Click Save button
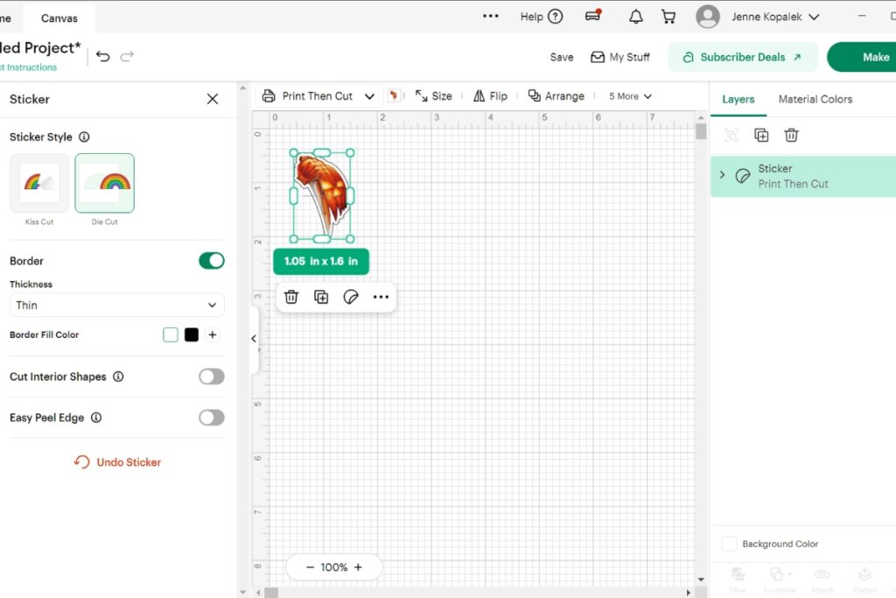 point(562,57)
